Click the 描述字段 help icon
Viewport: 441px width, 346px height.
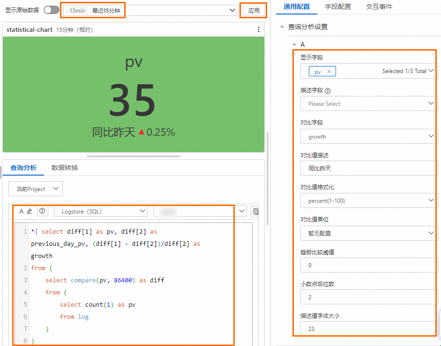click(328, 91)
